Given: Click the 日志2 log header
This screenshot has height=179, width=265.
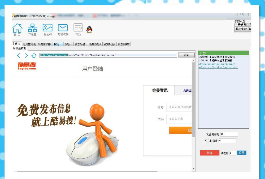Looking at the screenshot, I should coord(223,53).
